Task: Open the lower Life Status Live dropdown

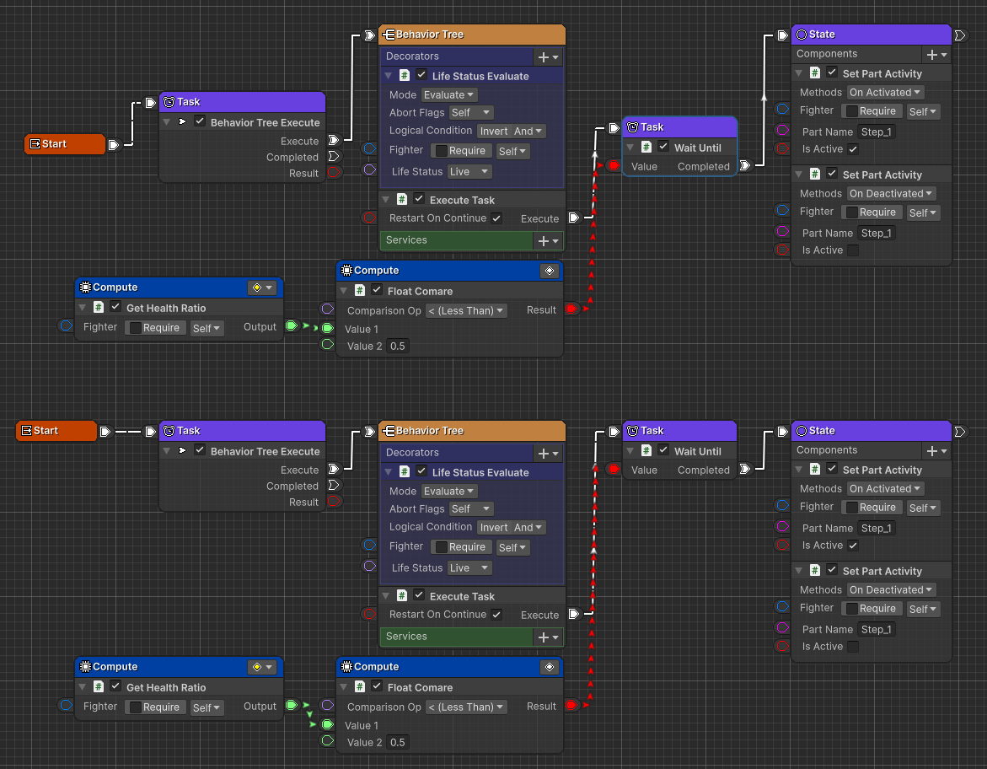Action: coord(469,568)
